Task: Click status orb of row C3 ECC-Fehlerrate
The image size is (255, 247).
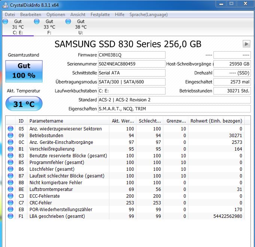Action: point(10,196)
